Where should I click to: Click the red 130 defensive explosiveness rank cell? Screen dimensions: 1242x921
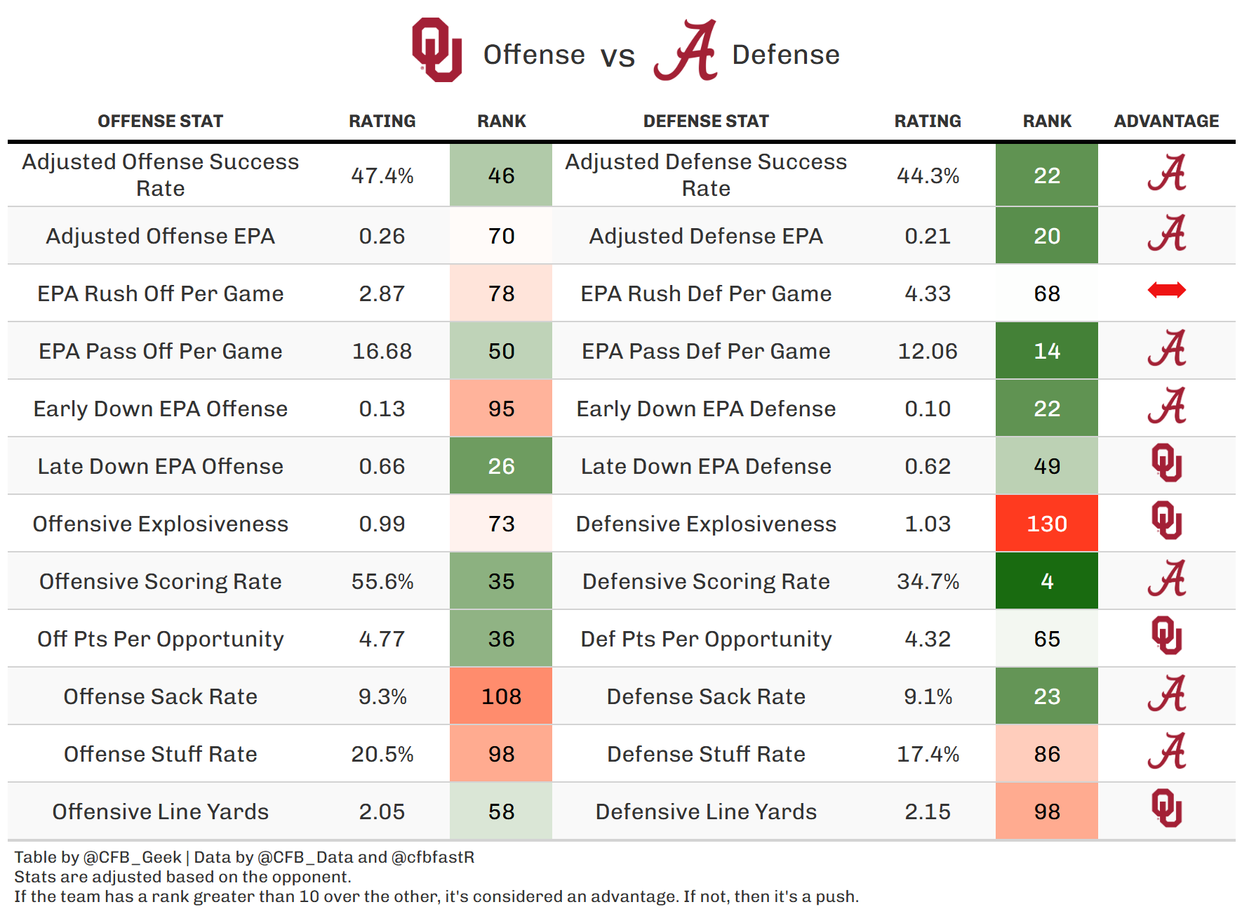(1046, 524)
